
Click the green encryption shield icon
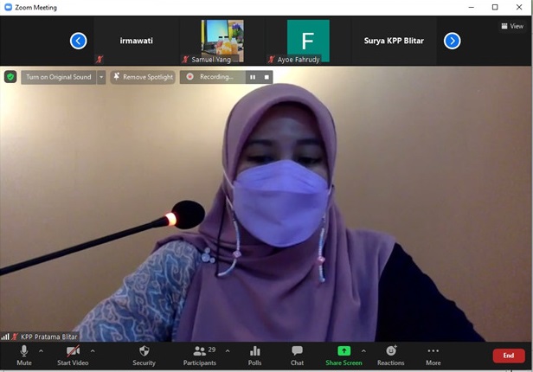(10, 77)
